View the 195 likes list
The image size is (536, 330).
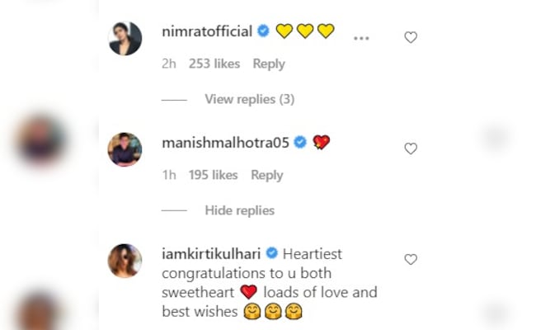tap(213, 175)
